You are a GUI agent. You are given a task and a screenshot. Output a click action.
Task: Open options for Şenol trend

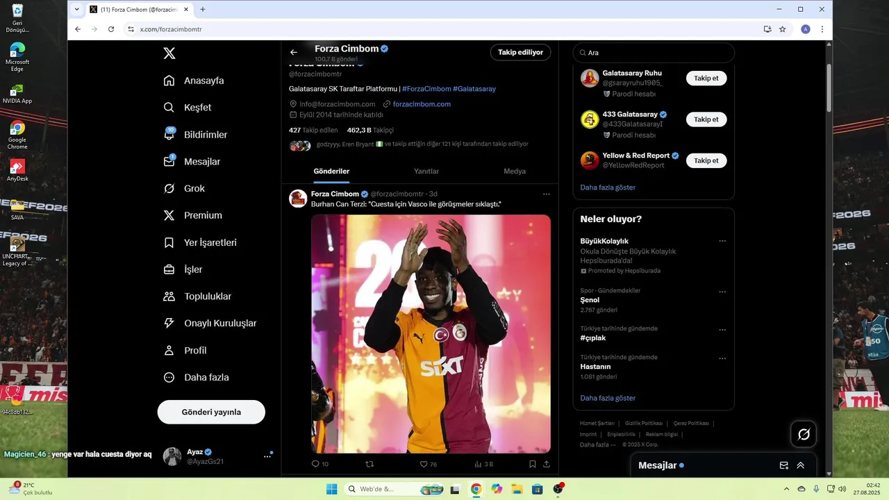[722, 292]
